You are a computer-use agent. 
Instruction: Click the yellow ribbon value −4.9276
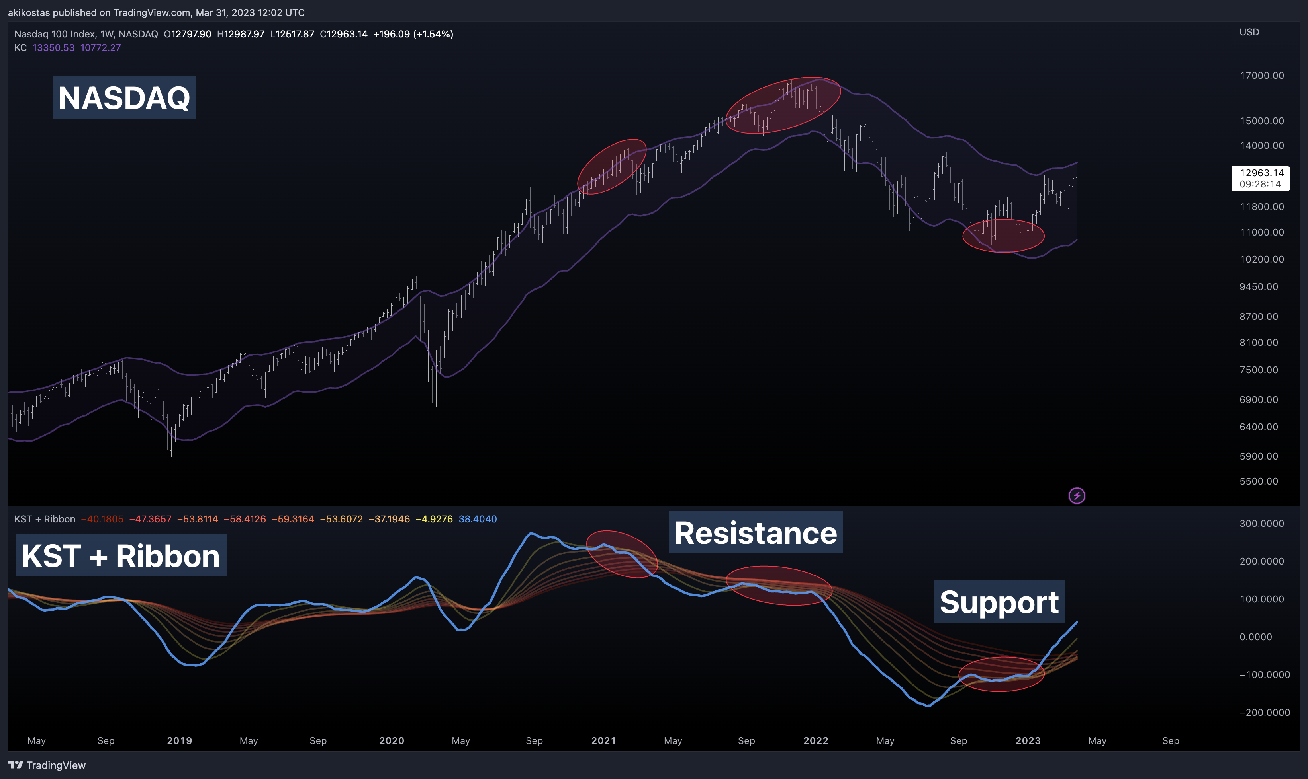(434, 519)
